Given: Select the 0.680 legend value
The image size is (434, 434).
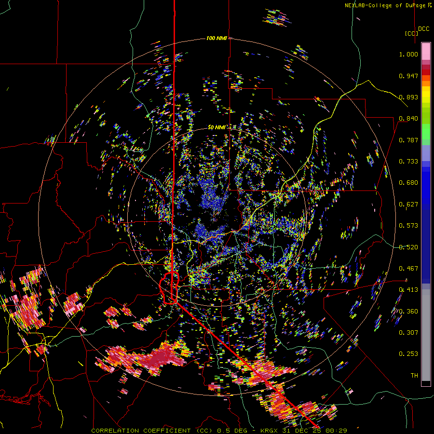Looking at the screenshot, I should (x=408, y=183).
